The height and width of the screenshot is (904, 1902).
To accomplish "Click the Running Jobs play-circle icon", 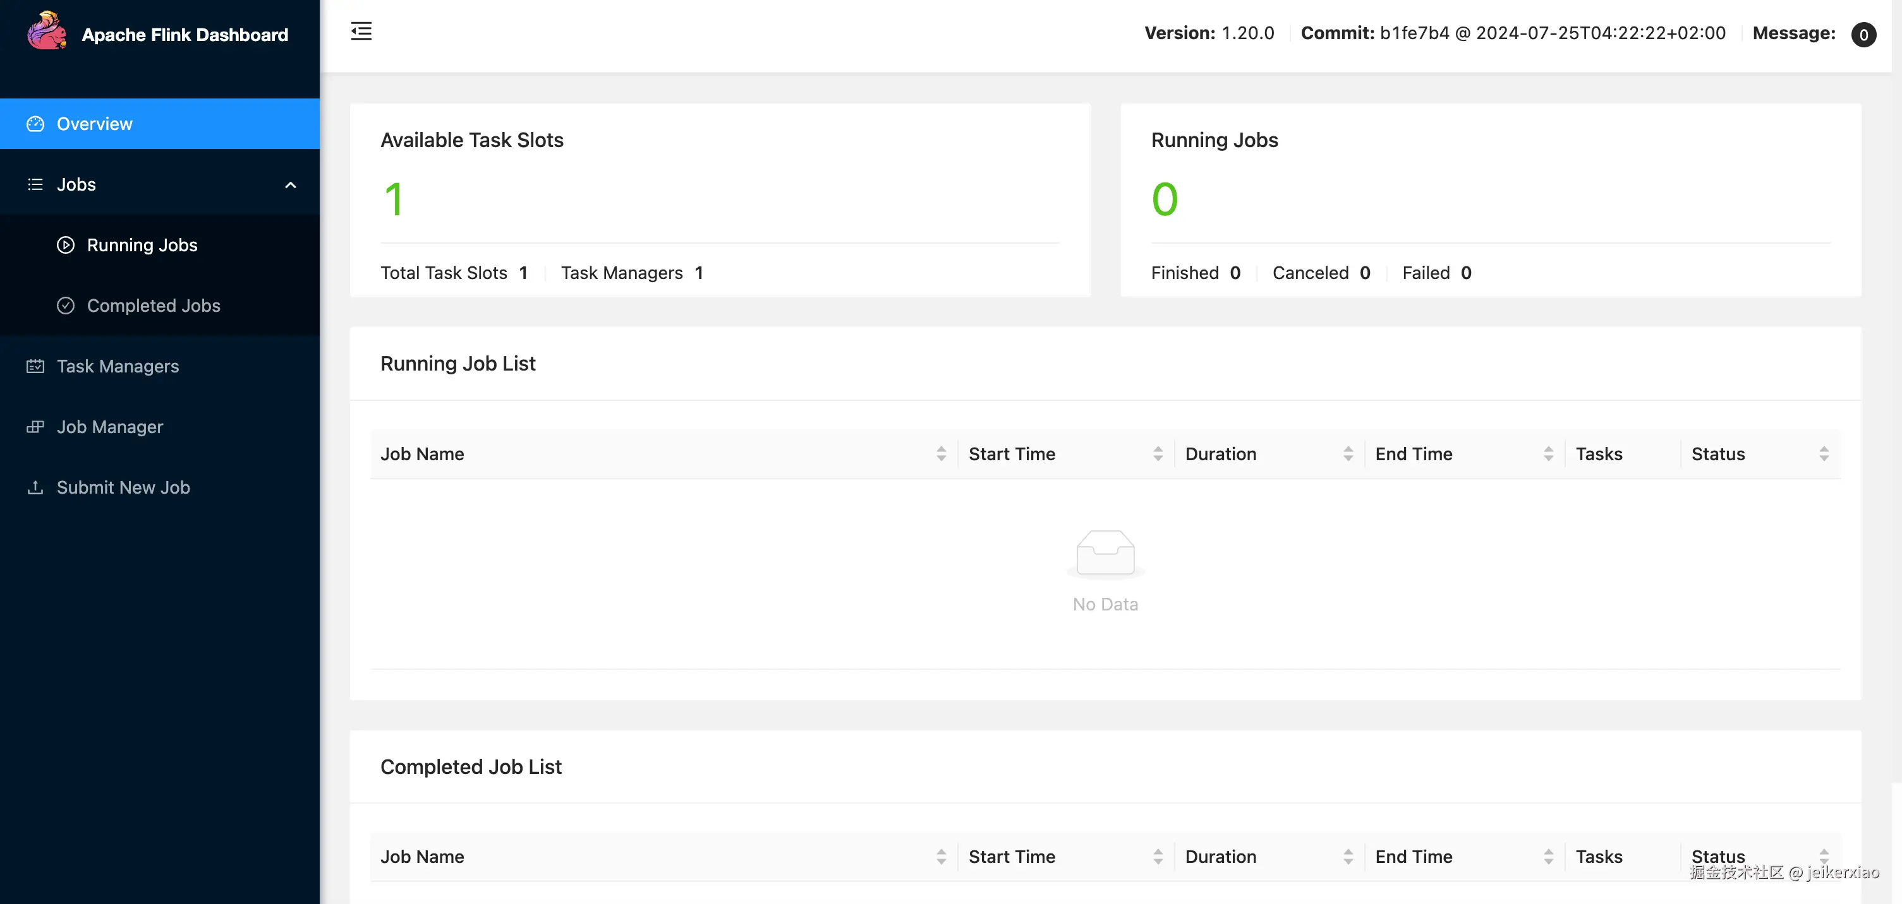I will (66, 245).
